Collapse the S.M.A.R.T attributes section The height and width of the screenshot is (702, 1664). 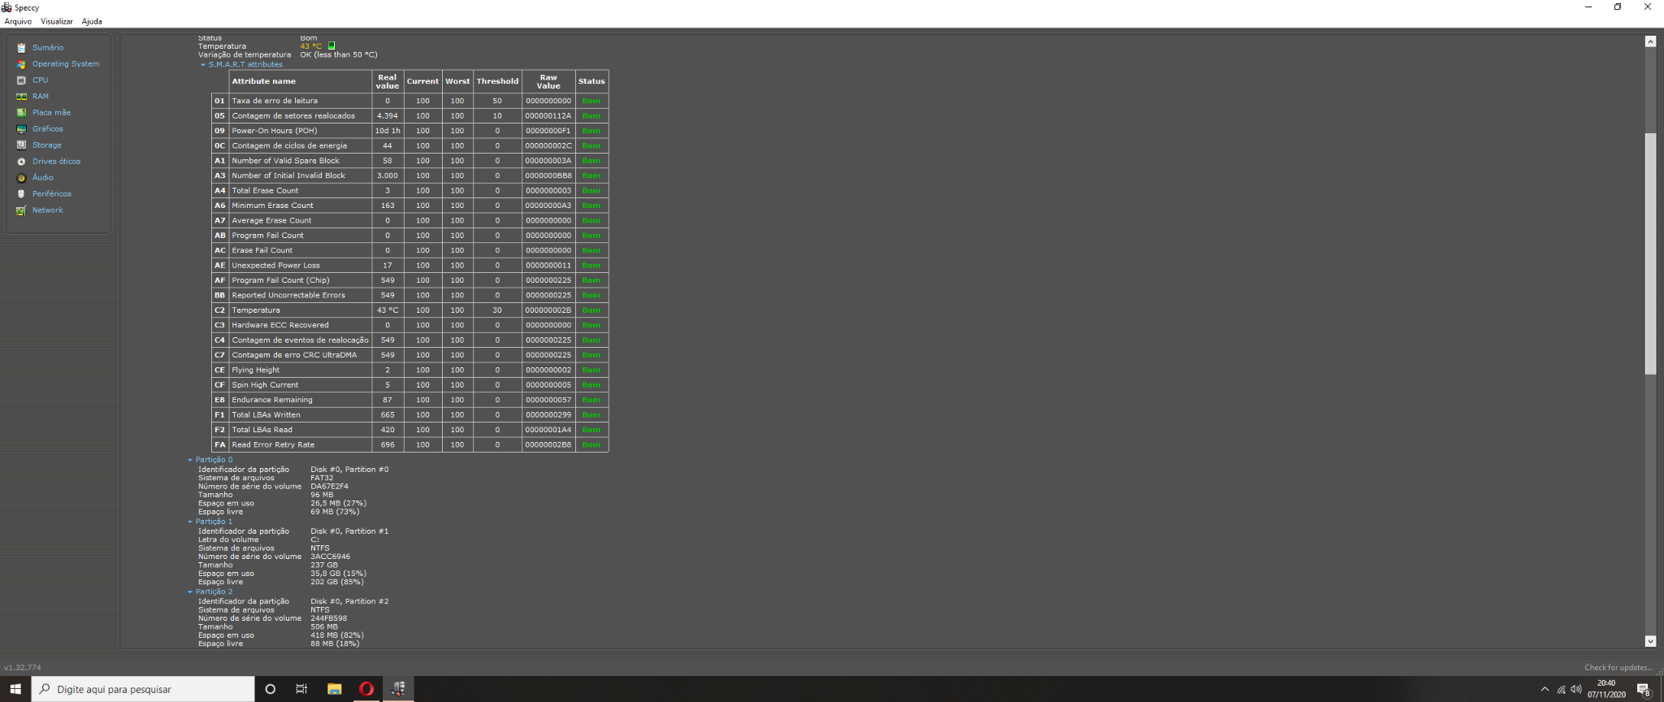[x=203, y=65]
